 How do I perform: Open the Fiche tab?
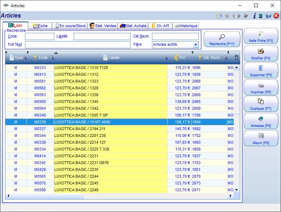40,26
